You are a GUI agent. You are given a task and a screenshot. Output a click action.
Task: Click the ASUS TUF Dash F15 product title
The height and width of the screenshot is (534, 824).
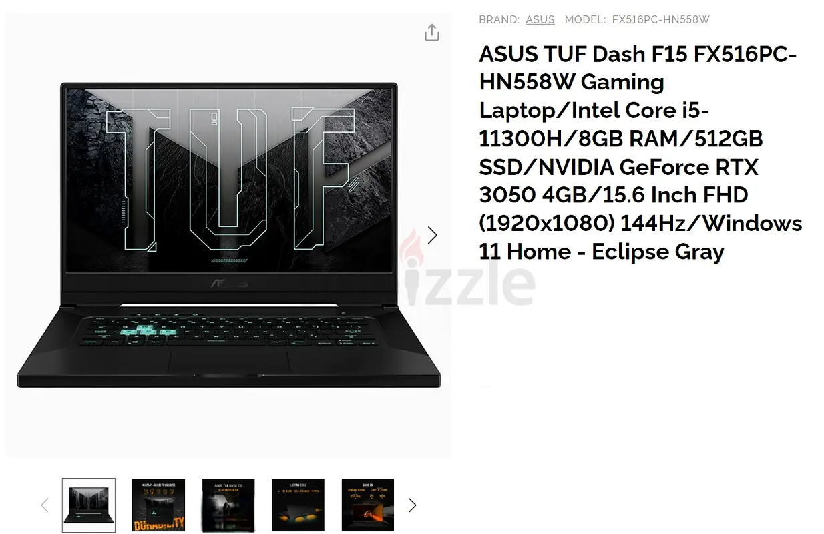(x=640, y=152)
